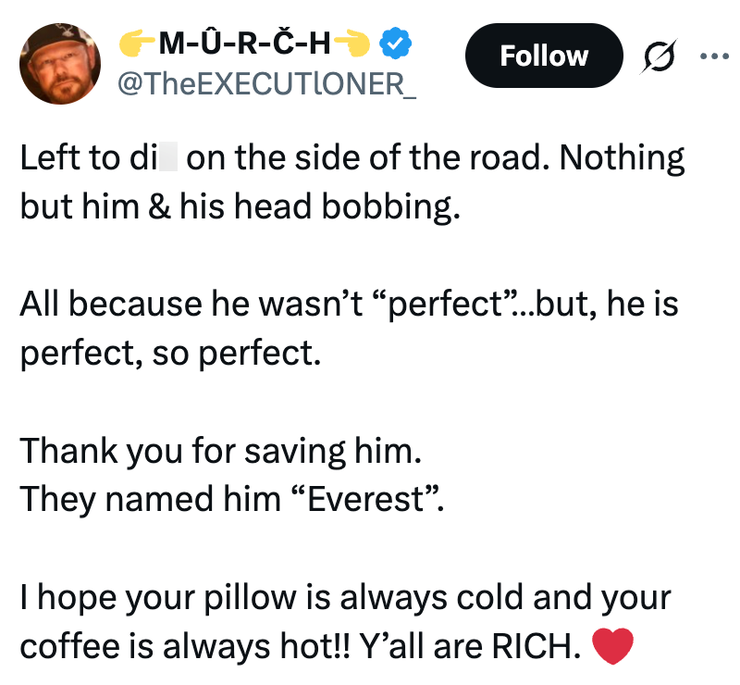This screenshot has width=740, height=685.
Task: Click the text "perfect, so perfect."
Action: (170, 351)
